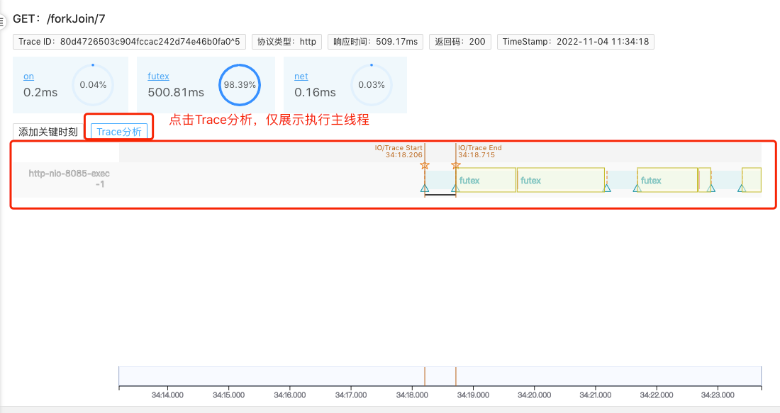Click the 添加关键时刻 button
This screenshot has height=413, width=780.
coord(48,132)
